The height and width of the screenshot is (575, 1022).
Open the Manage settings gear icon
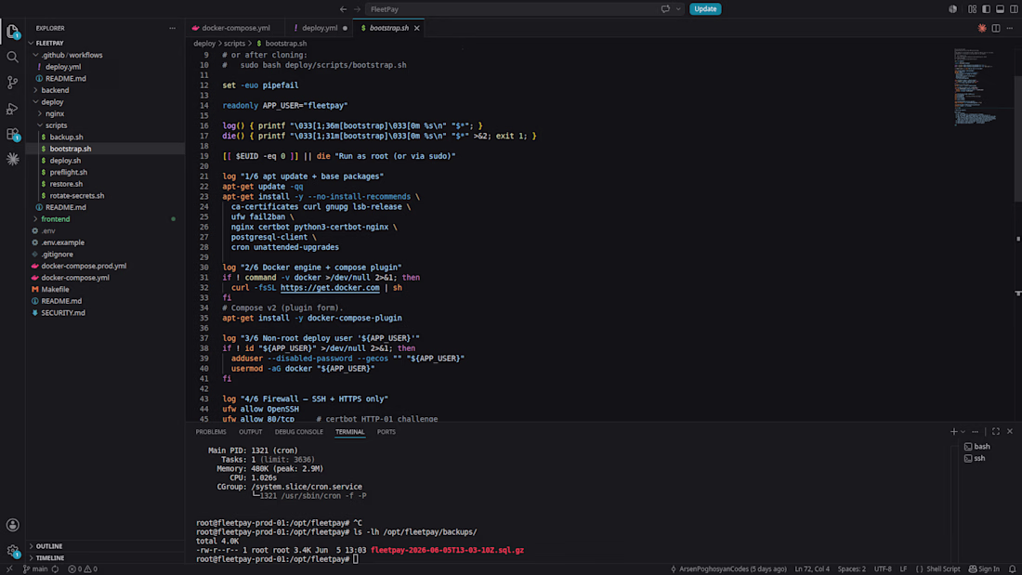[12, 551]
